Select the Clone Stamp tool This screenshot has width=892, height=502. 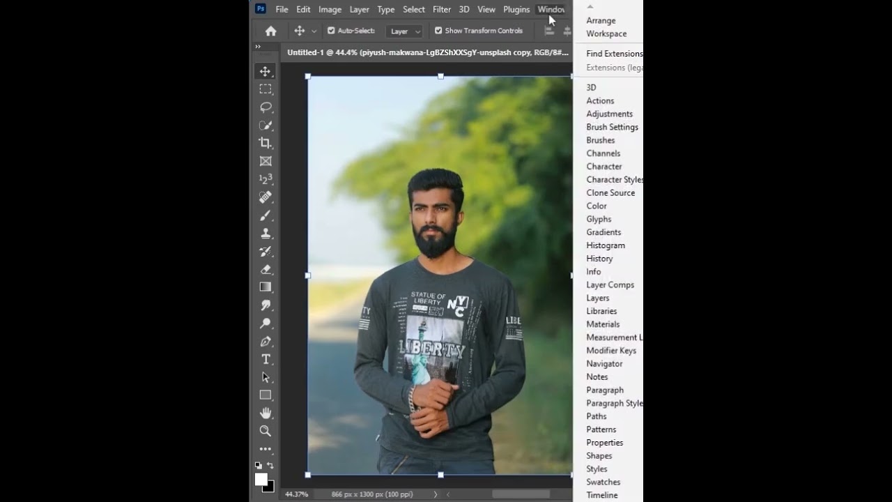click(266, 234)
